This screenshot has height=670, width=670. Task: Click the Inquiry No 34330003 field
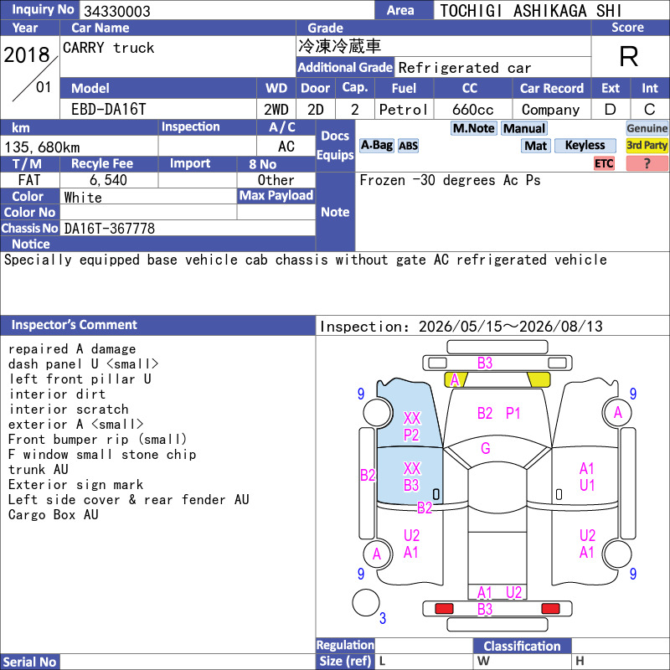tap(226, 10)
